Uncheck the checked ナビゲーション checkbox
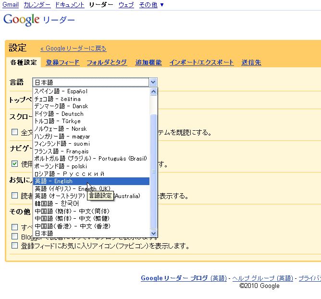The height and width of the screenshot is (299, 321). coord(14,163)
